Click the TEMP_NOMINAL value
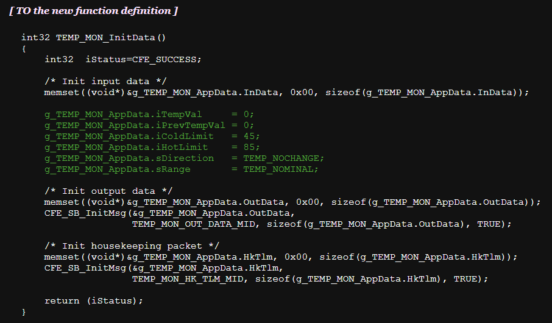The width and height of the screenshot is (552, 323). (x=280, y=169)
